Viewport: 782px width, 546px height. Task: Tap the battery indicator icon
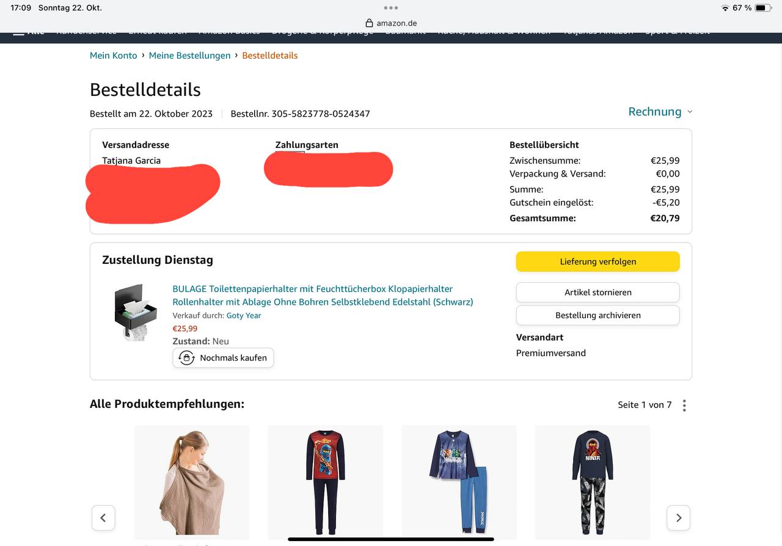coord(763,8)
